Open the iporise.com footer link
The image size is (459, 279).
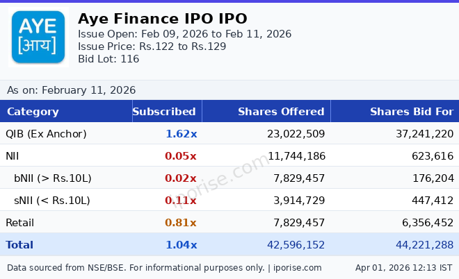pyautogui.click(x=296, y=268)
